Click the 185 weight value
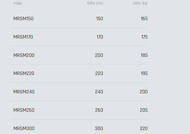This screenshot has height=134, width=190. (x=144, y=55)
